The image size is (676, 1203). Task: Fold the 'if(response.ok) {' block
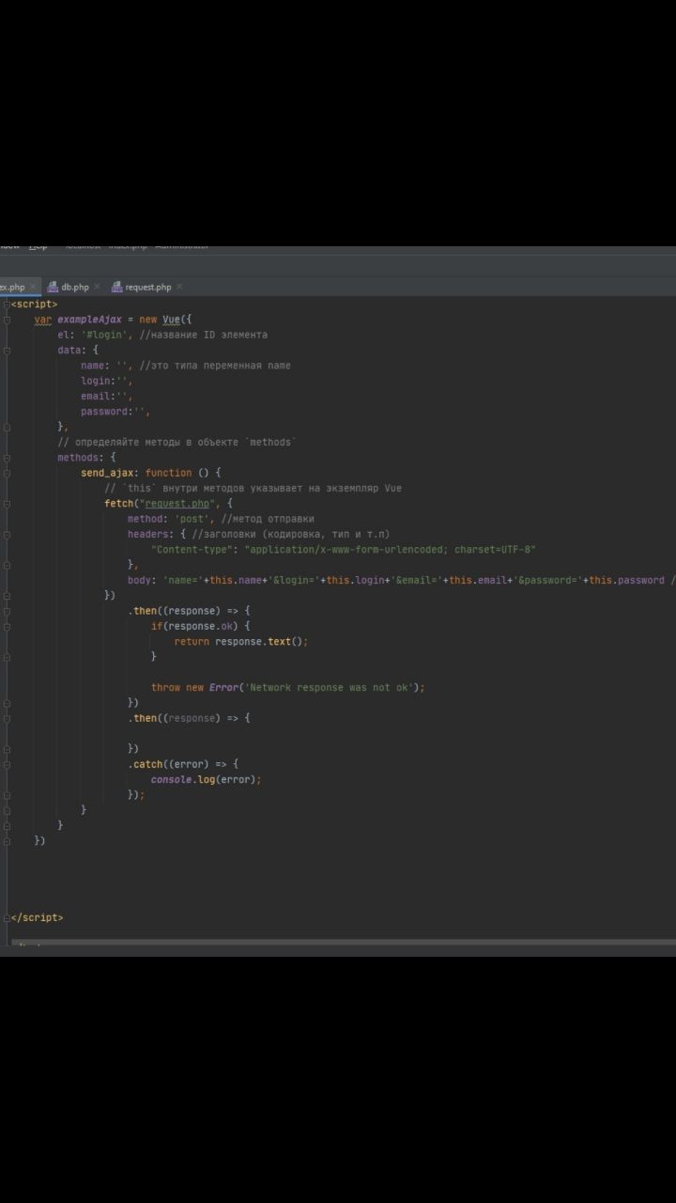coord(7,626)
